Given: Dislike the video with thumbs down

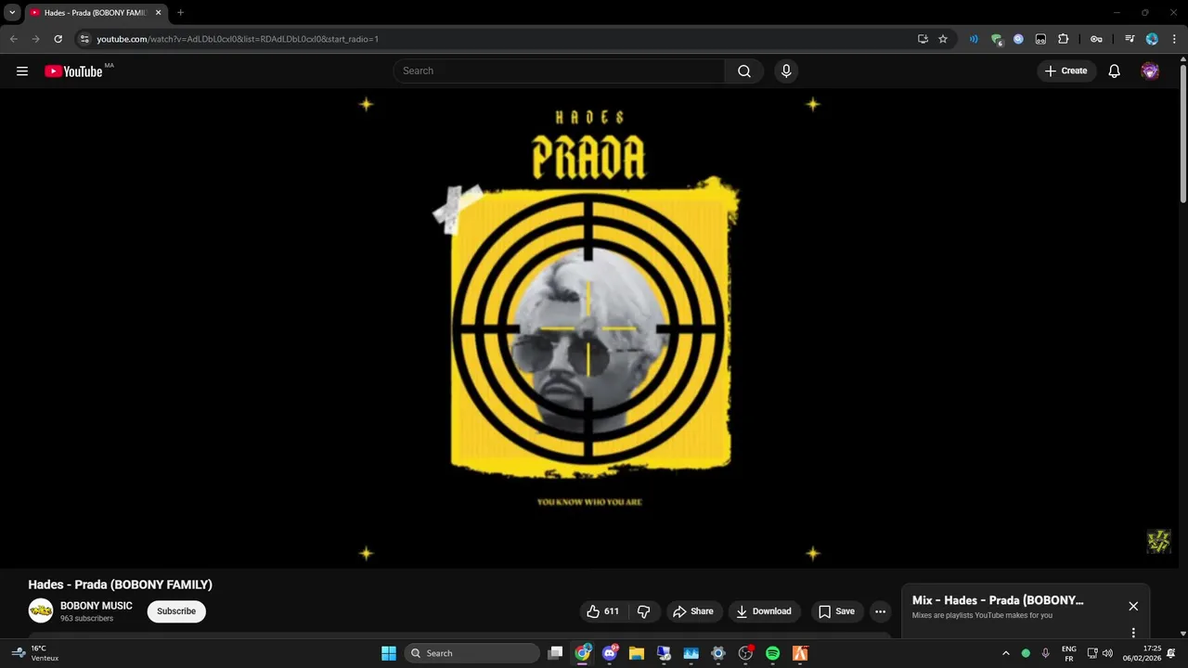Looking at the screenshot, I should click(x=643, y=611).
